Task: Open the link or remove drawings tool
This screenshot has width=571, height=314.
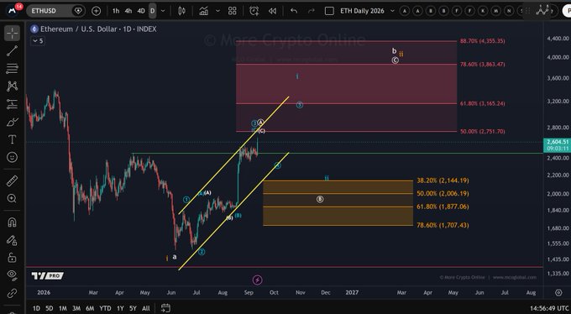Action: click(12, 293)
